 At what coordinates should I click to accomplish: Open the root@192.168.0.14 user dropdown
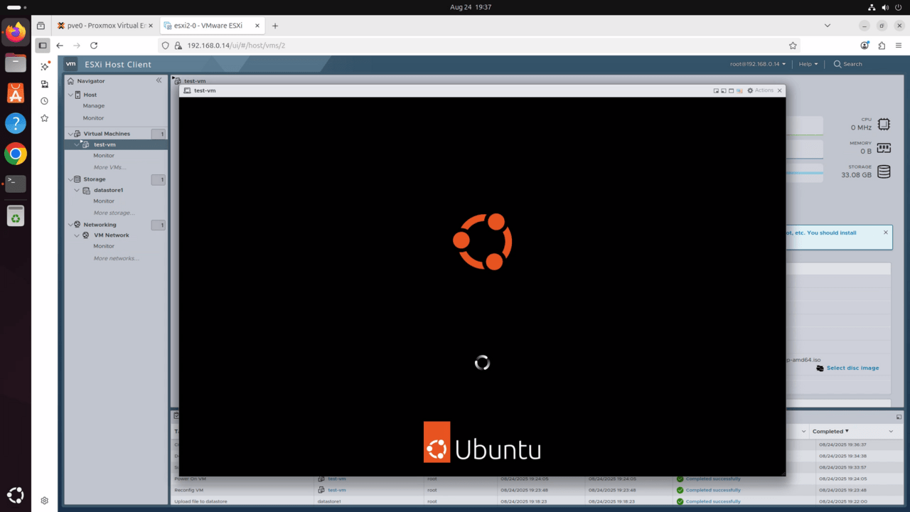coord(758,64)
